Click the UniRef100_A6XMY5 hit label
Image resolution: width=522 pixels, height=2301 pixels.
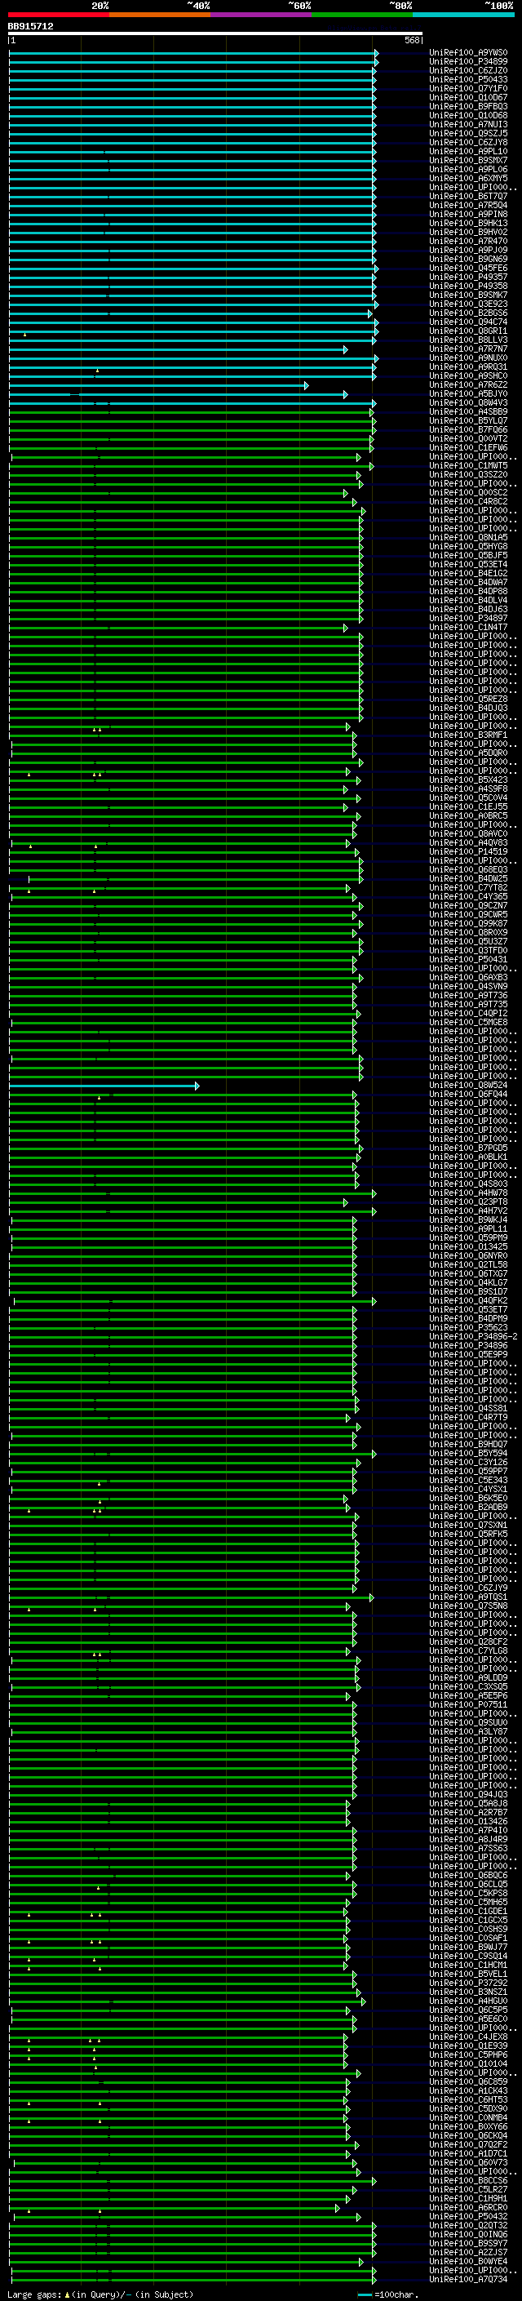coord(468,179)
